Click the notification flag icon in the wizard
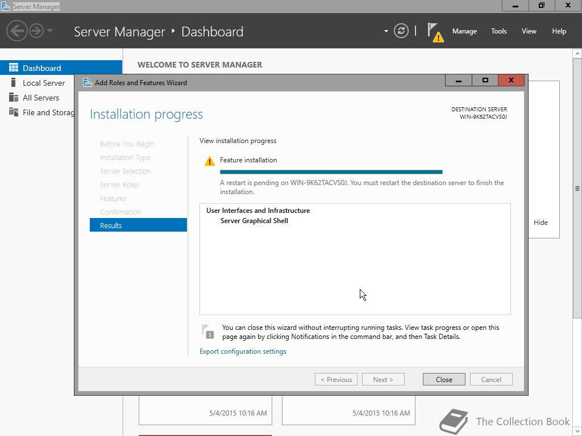Screen dimensions: 582x436 coord(208,331)
